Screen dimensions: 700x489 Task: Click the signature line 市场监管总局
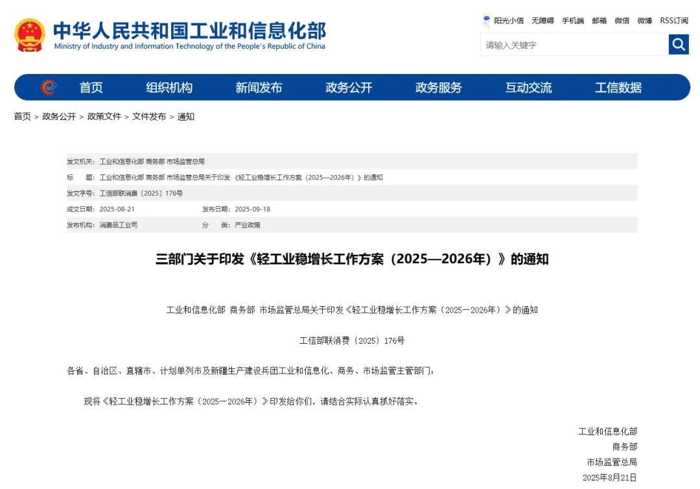coord(612,462)
